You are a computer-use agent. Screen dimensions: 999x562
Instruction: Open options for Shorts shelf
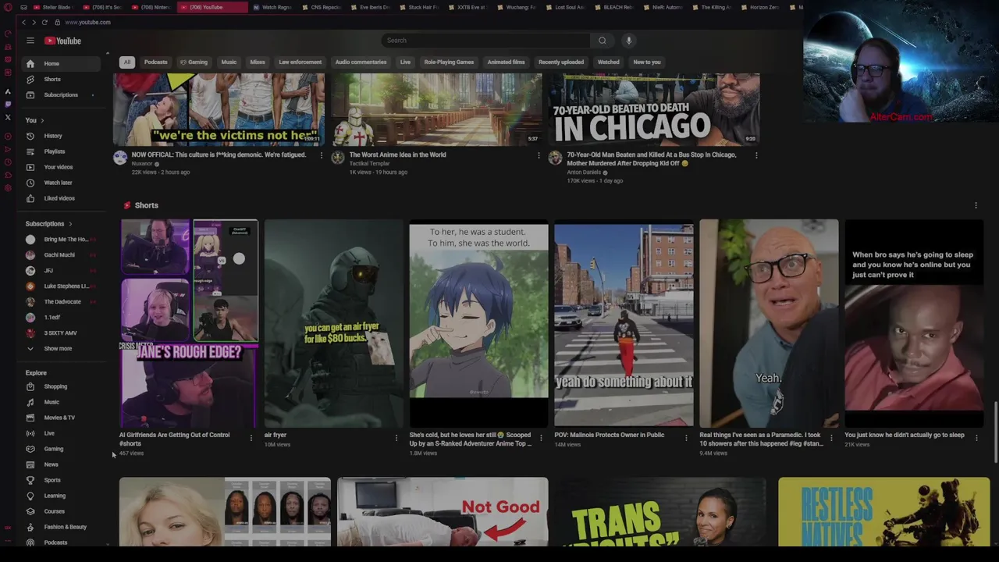point(976,205)
